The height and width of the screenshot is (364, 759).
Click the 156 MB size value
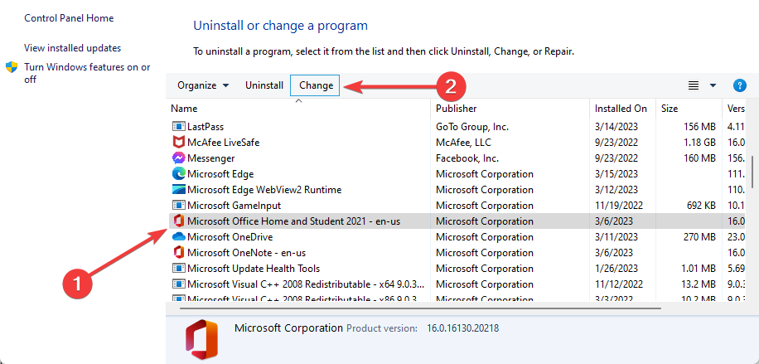point(699,127)
